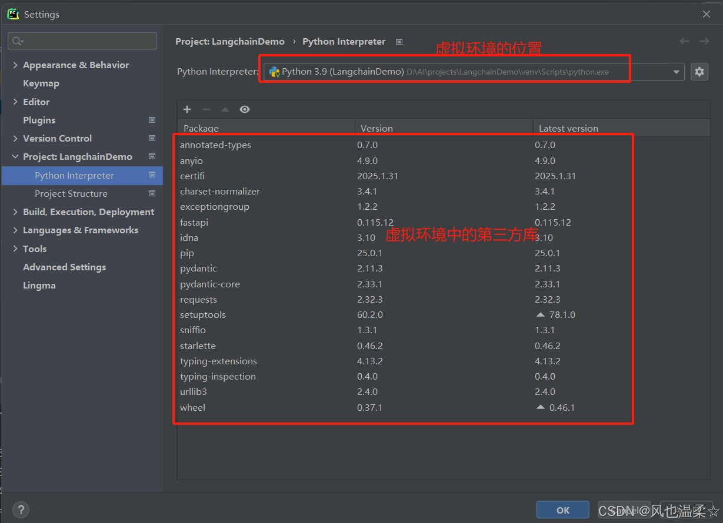This screenshot has width=723, height=523.
Task: Select the starlette package row
Action: point(444,346)
